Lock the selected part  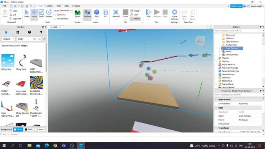[134, 15]
